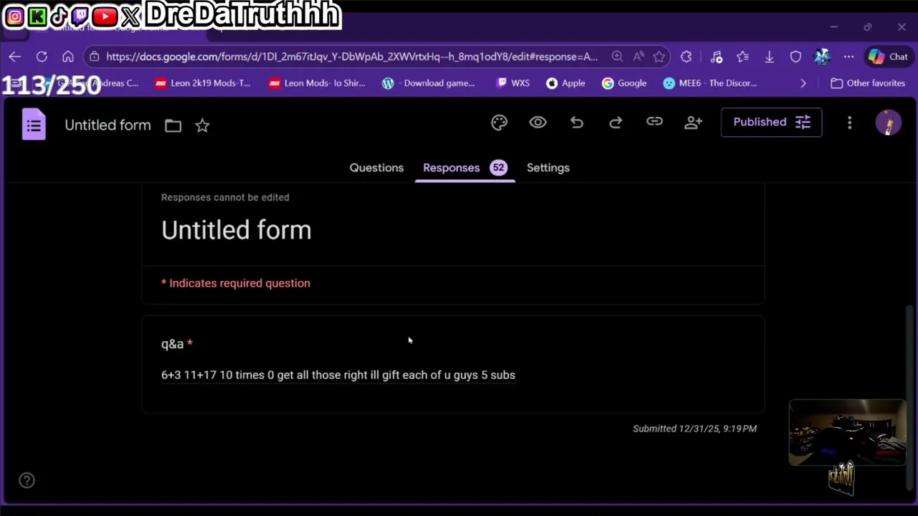Add collaborators to the form
The height and width of the screenshot is (516, 918).
click(693, 123)
